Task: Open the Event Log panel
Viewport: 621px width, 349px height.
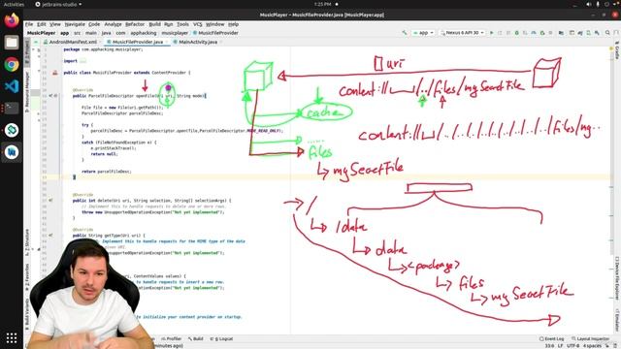Action: pos(552,338)
